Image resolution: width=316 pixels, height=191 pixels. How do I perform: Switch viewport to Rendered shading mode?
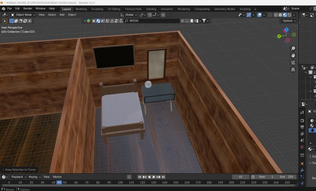tap(289, 15)
